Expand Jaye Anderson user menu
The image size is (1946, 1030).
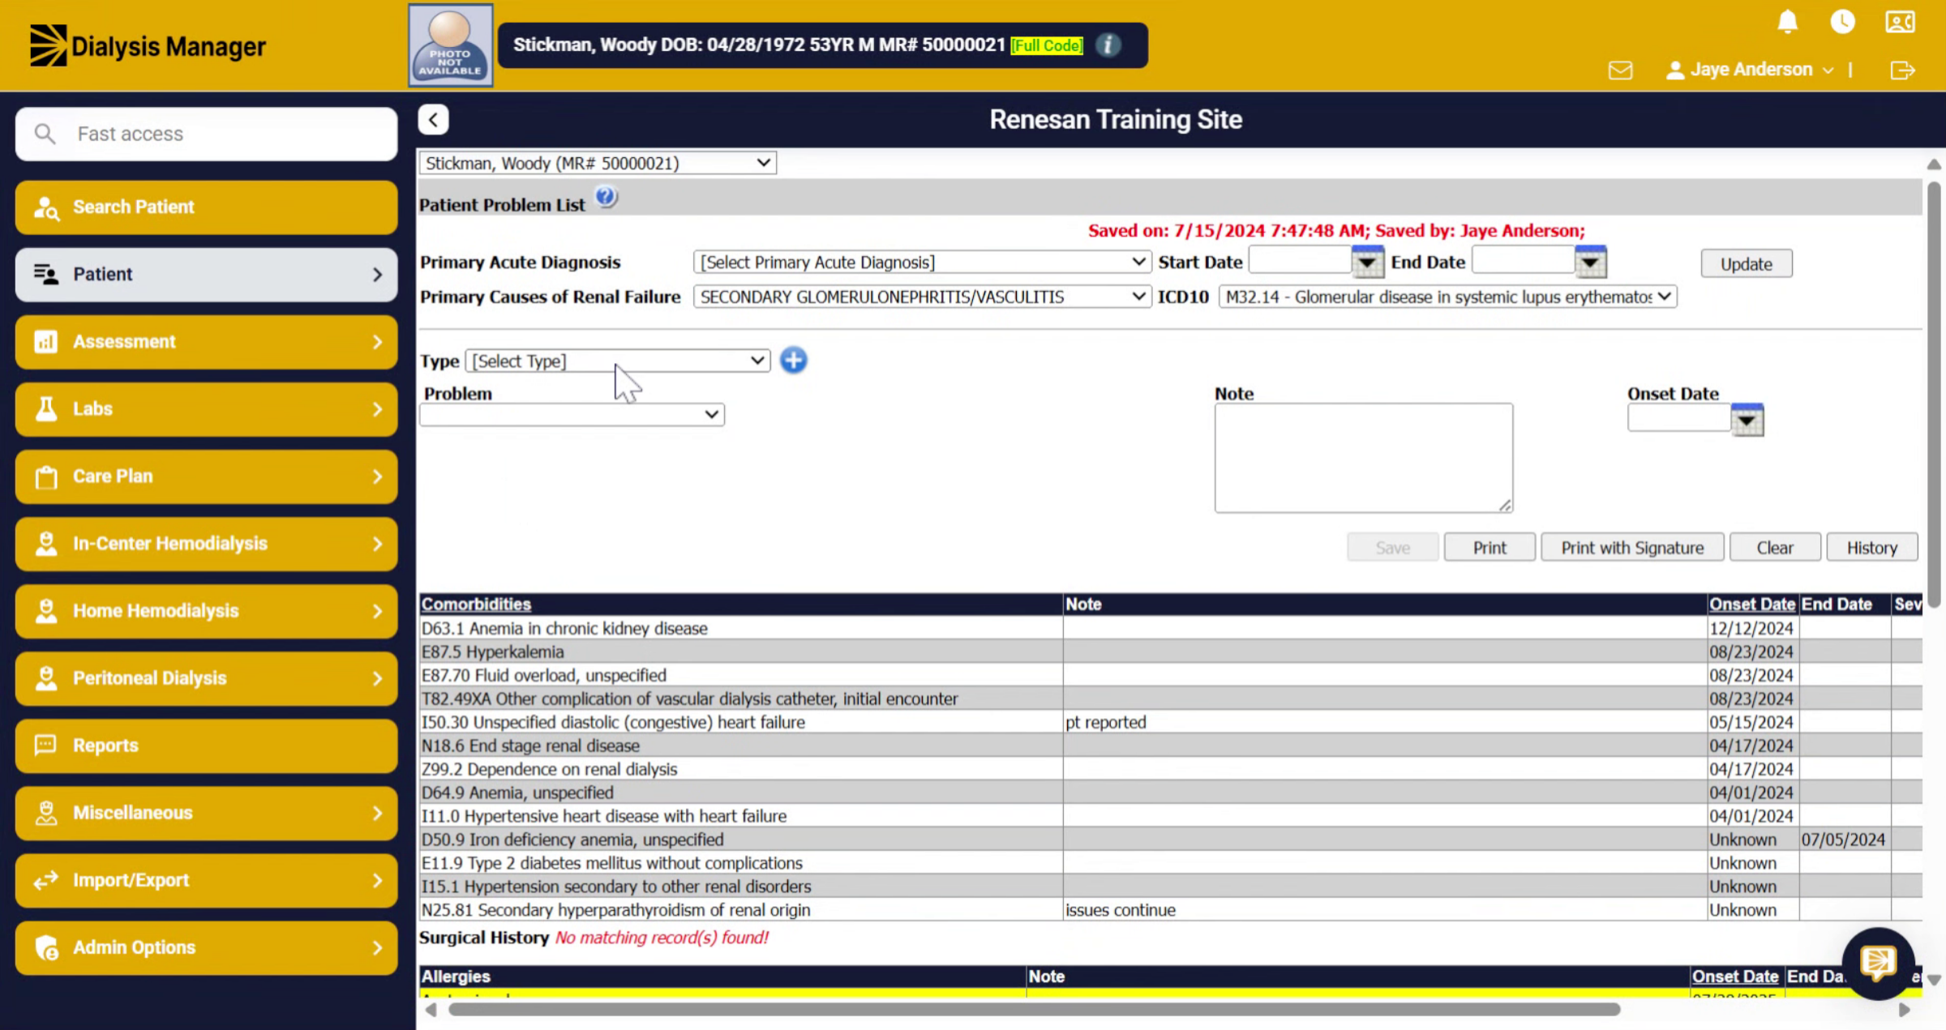pyautogui.click(x=1750, y=70)
